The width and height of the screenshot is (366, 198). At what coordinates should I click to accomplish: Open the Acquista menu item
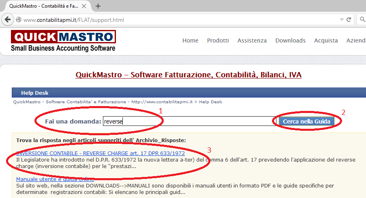pos(326,40)
